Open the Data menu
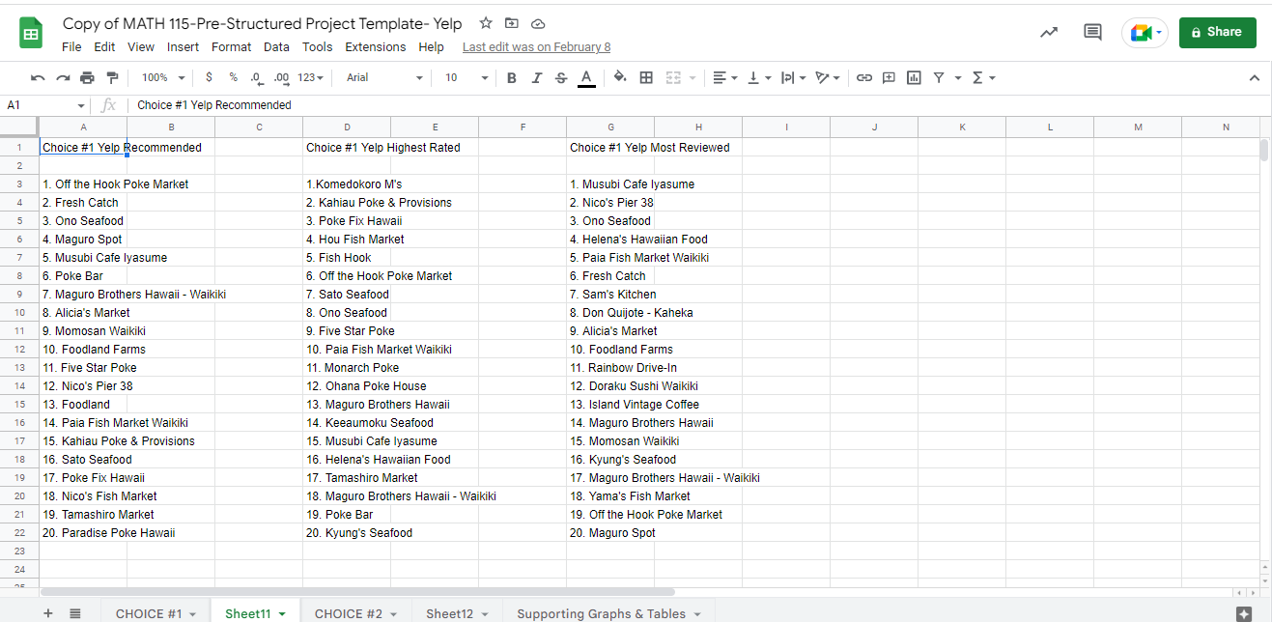The image size is (1272, 622). point(276,46)
